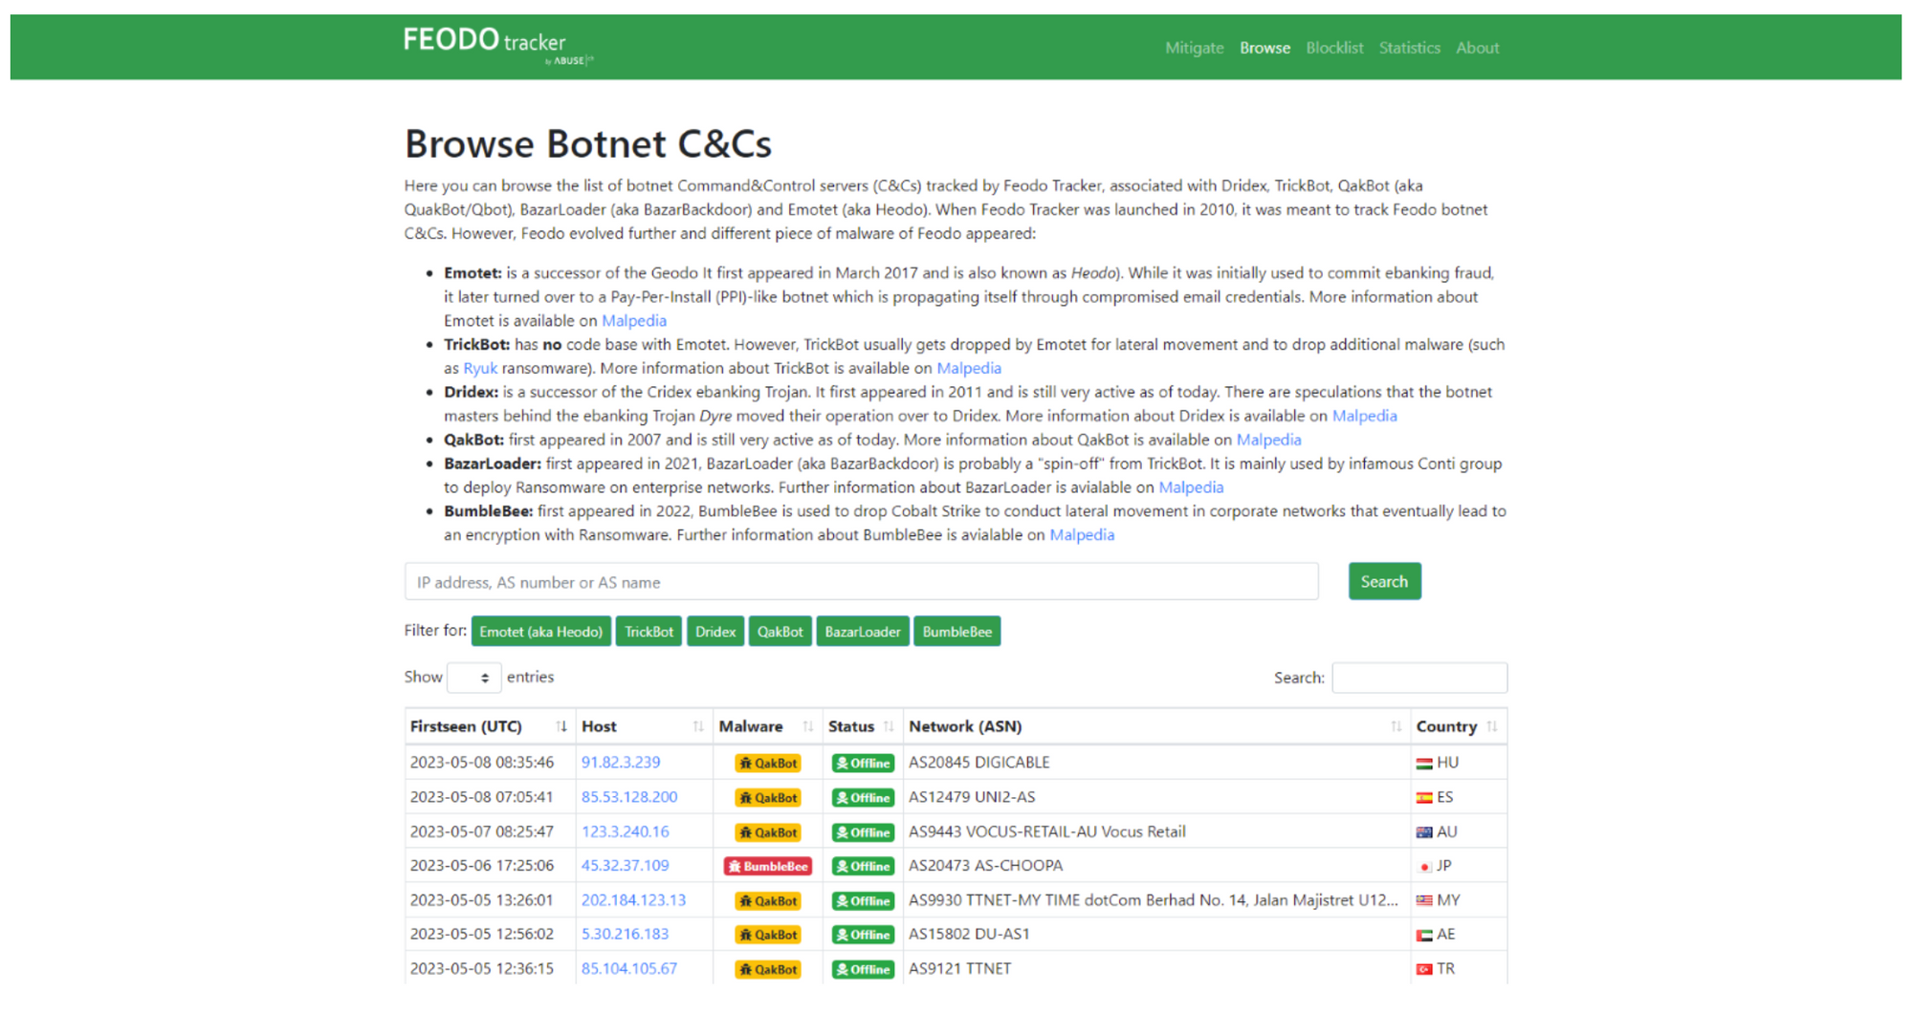Filter for Emotet (aka Heodo)
This screenshot has width=1913, height=1014.
click(x=540, y=632)
